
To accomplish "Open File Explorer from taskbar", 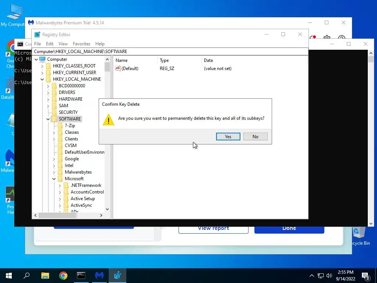I will click(45, 276).
